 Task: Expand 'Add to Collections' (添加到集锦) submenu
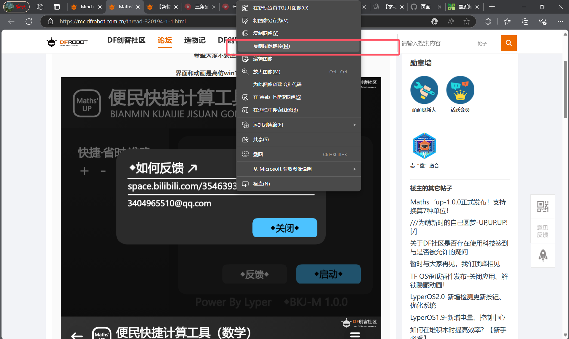(x=299, y=125)
